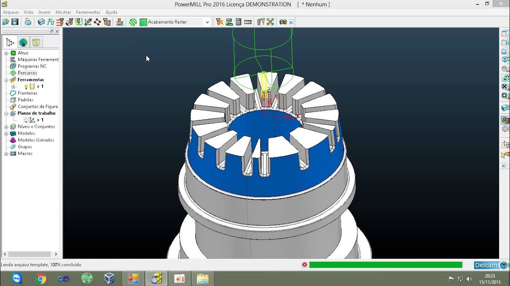Open toolpath verification icon with orange star
Viewport: 510px width, 286px height.
(220, 22)
